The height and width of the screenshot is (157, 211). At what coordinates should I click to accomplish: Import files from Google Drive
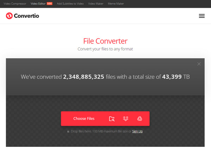139,119
